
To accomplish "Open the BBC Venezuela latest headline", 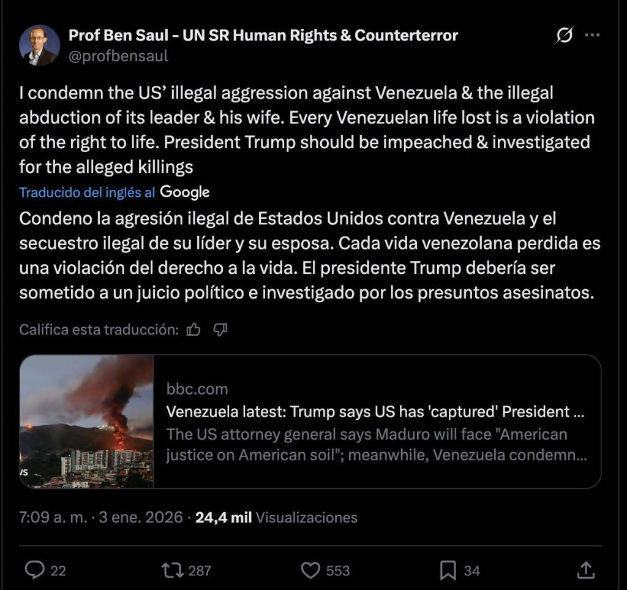I will (x=375, y=412).
